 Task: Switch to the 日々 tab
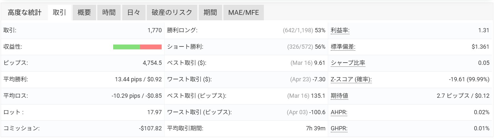pyautogui.click(x=134, y=13)
